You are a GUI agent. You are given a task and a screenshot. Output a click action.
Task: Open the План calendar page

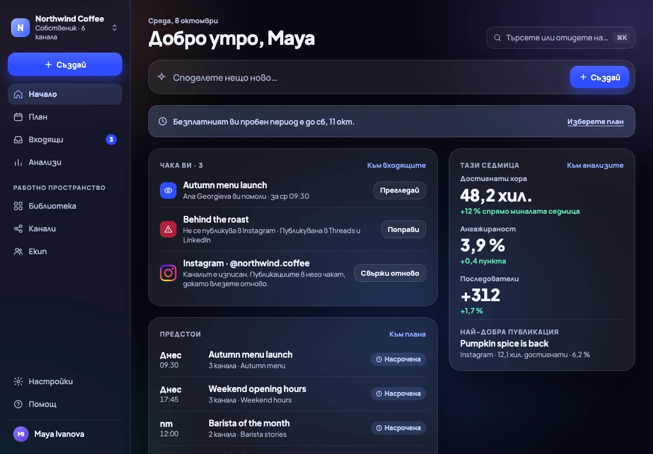pos(65,117)
